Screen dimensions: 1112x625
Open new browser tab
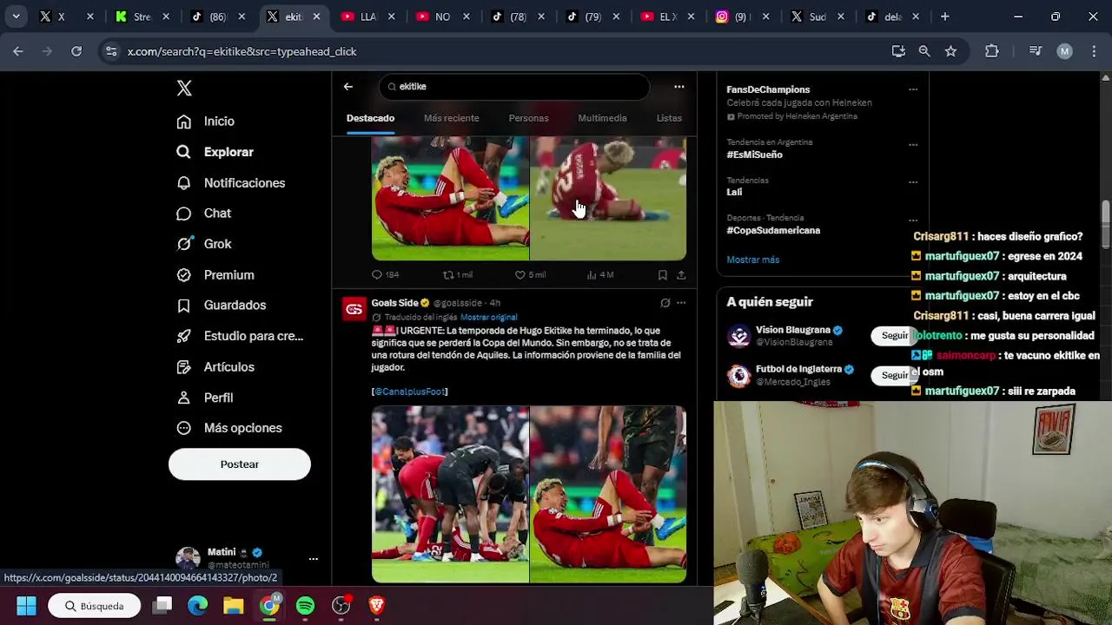[x=945, y=16]
